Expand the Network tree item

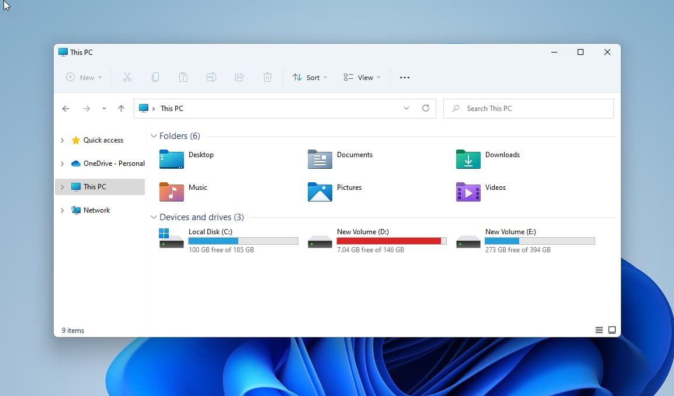click(62, 210)
